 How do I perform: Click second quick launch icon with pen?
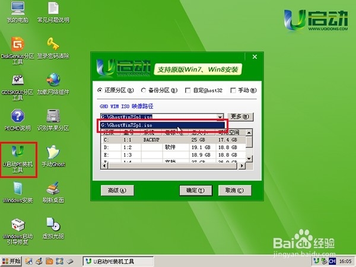click(39, 261)
